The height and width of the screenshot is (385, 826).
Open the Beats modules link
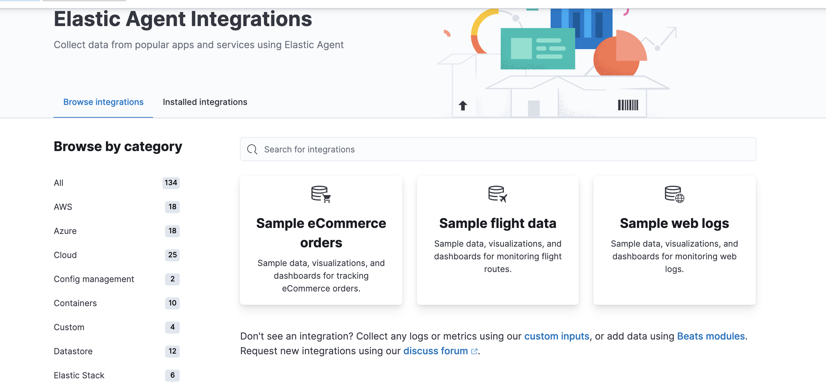click(711, 336)
